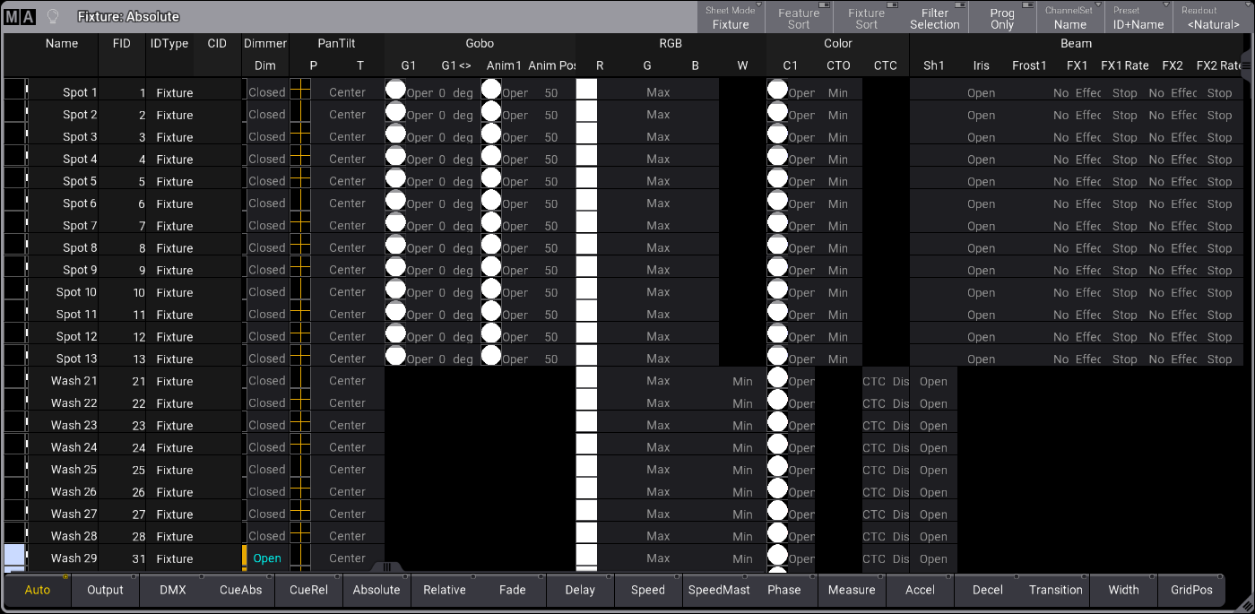Click the splitter grip above layer toolbar
The height and width of the screenshot is (614, 1255).
[x=386, y=566]
